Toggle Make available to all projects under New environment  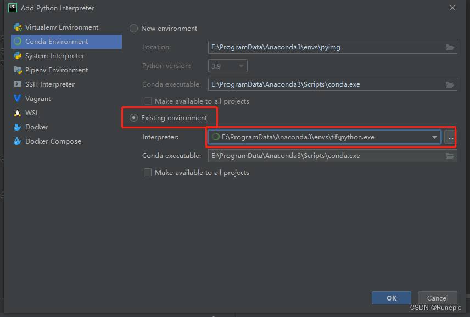point(148,101)
